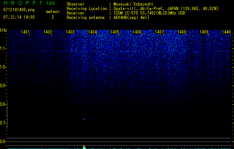The width and height of the screenshot is (234, 149).
Task: Click the 1438 time marker
Action: click(182, 32)
